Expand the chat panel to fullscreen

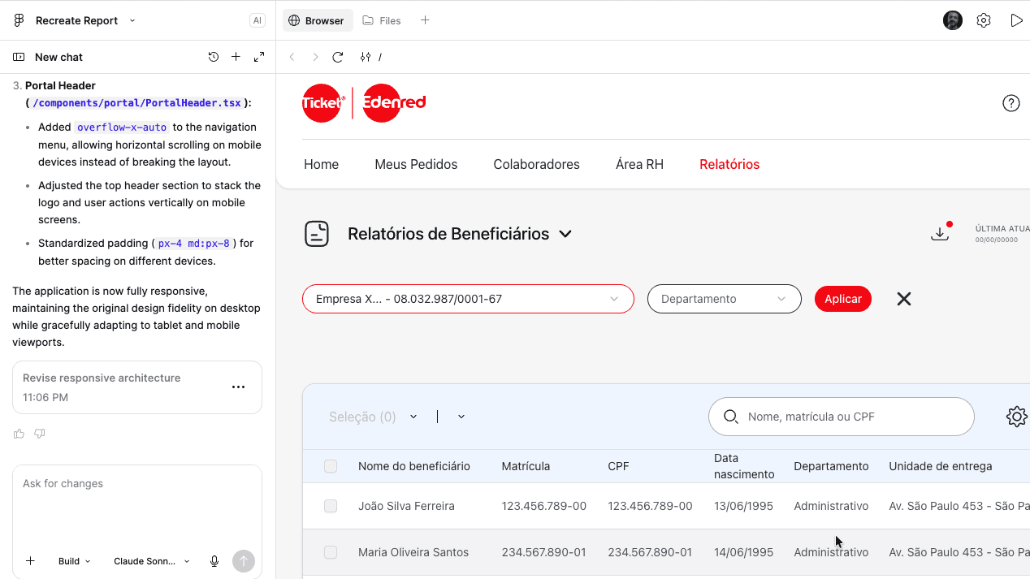(259, 57)
